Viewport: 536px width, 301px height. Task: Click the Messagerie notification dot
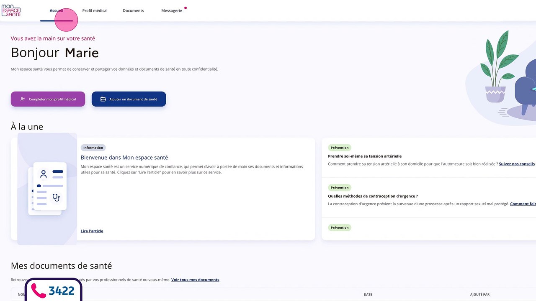[x=186, y=8]
